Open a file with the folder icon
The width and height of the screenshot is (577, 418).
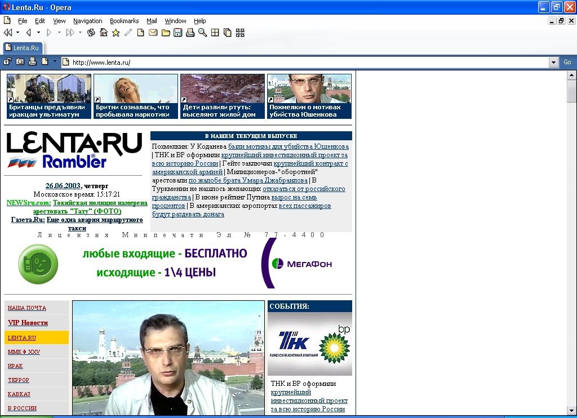[166, 33]
